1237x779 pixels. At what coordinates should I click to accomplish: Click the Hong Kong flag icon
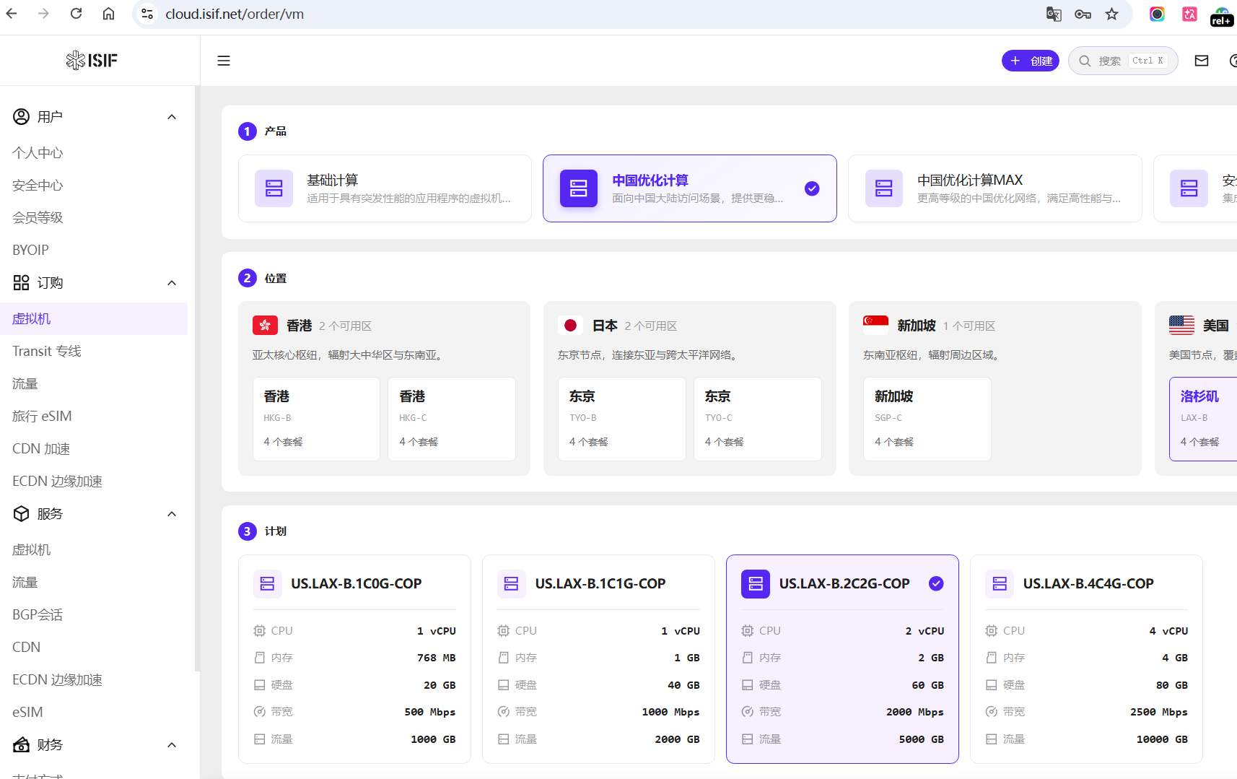[265, 326]
